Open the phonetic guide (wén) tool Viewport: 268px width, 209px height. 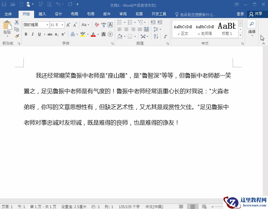click(104, 25)
